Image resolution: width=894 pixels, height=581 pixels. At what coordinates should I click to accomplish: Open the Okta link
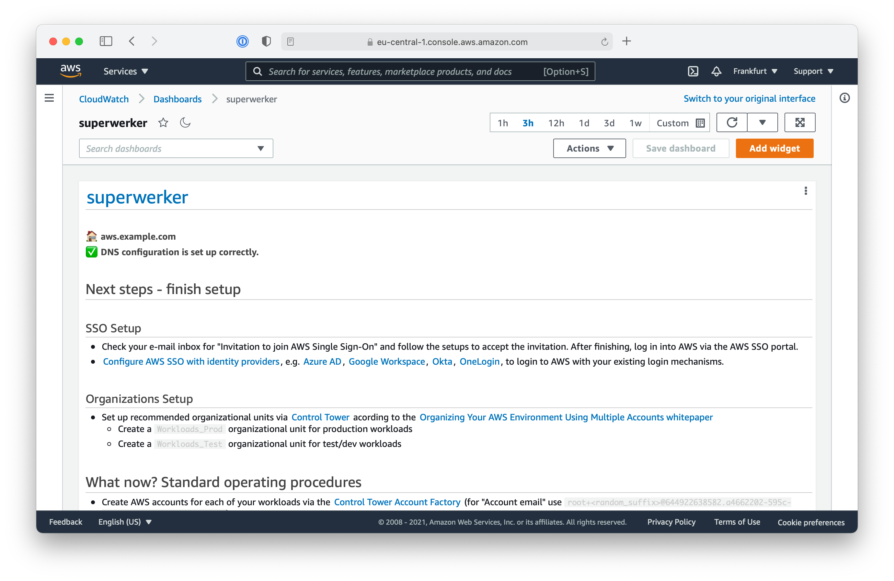442,361
